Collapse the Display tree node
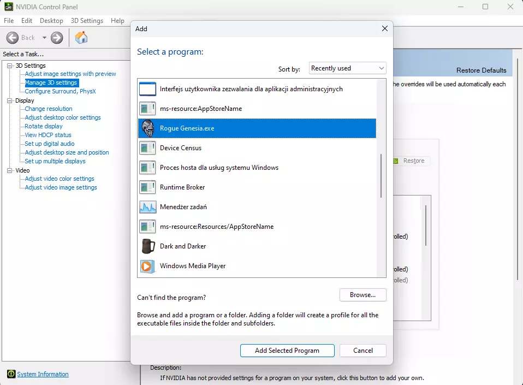This screenshot has width=523, height=385. point(10,100)
